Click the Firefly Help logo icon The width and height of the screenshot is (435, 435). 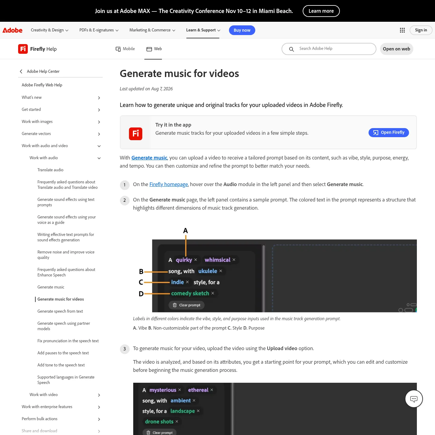pos(23,49)
